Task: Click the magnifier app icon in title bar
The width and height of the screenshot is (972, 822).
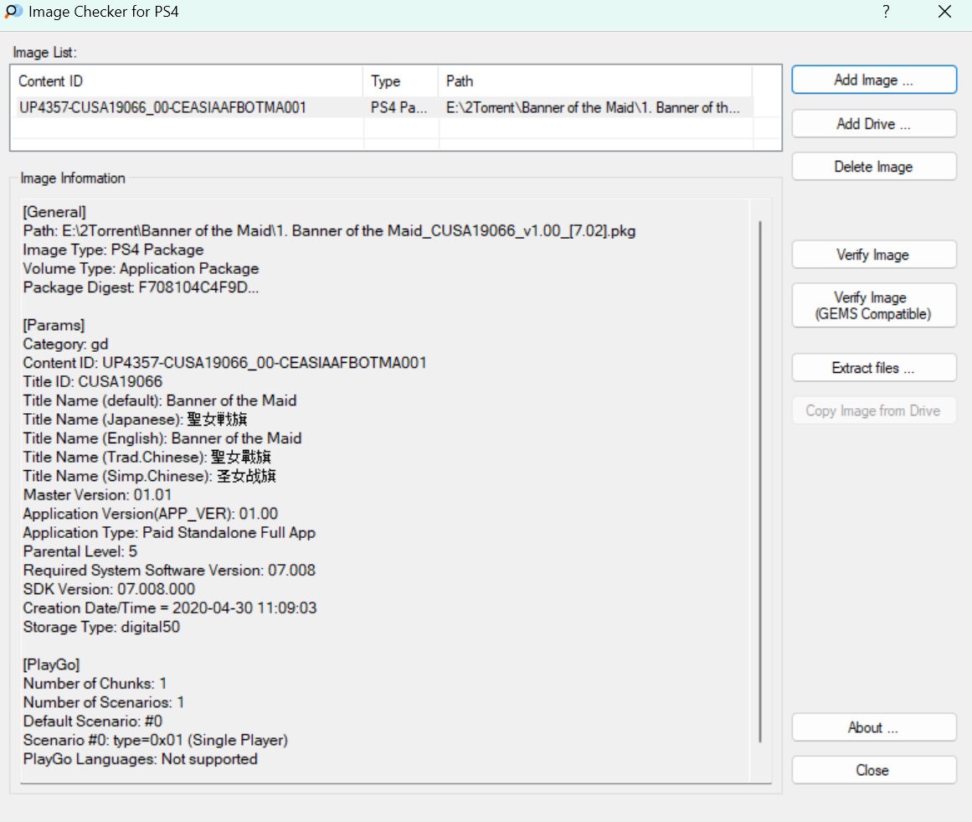Action: tap(13, 13)
